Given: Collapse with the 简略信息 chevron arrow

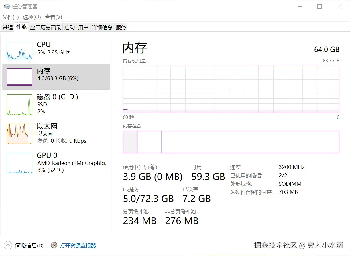Looking at the screenshot, I should (x=8, y=245).
